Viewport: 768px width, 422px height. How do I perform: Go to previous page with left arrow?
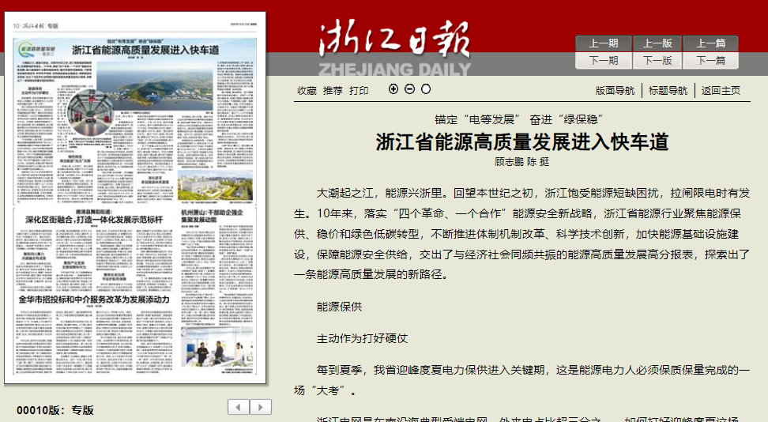(239, 407)
